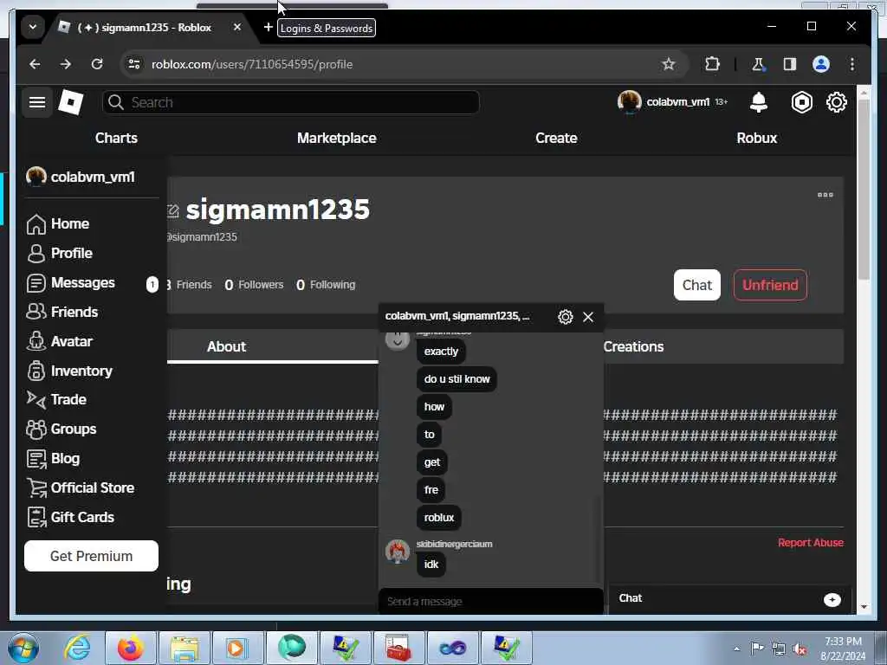Click the muted volume tray icon

pyautogui.click(x=800, y=649)
